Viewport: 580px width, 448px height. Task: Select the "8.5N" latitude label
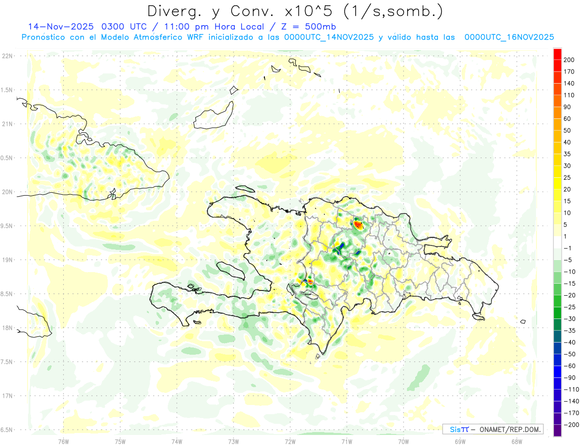click(x=6, y=294)
